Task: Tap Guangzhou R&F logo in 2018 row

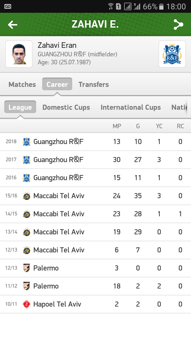Action: coord(27,142)
